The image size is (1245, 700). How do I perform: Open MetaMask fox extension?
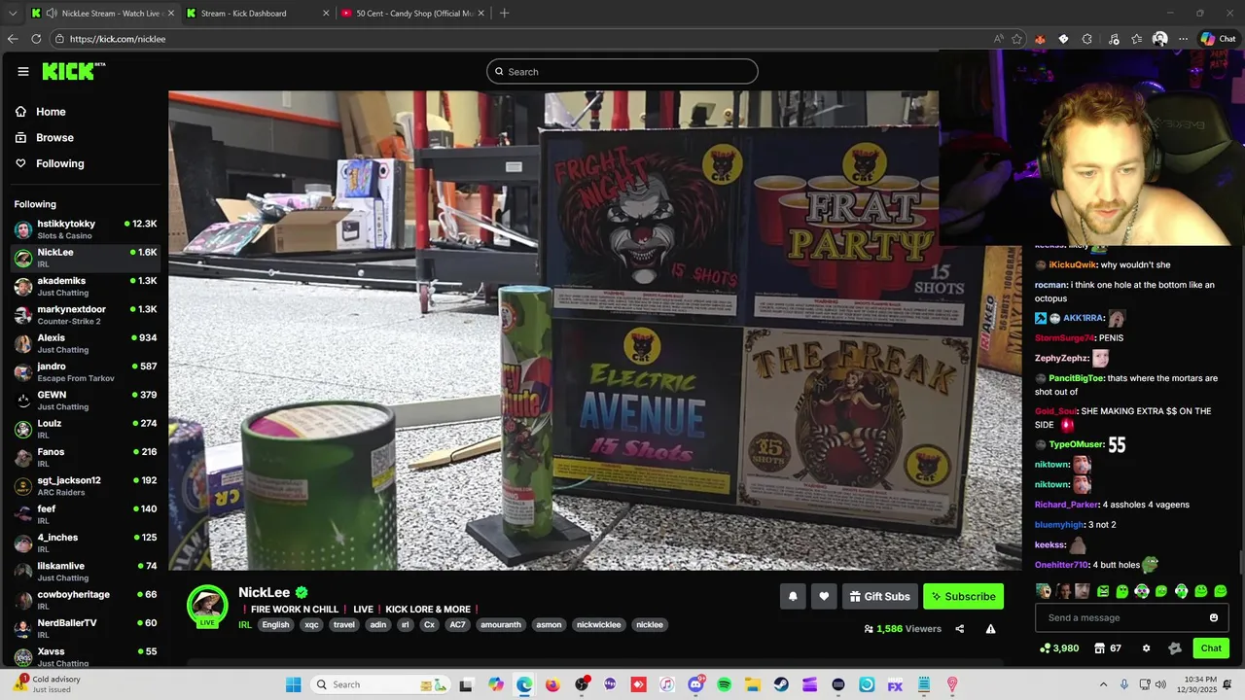click(1040, 39)
